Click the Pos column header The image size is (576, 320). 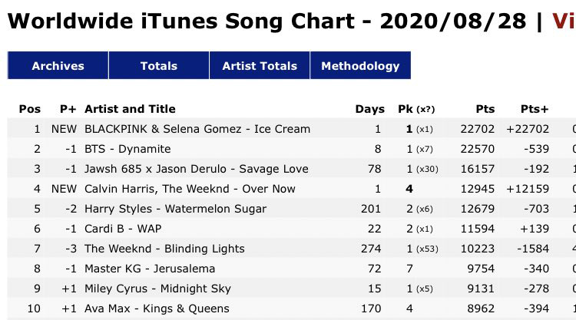[30, 109]
